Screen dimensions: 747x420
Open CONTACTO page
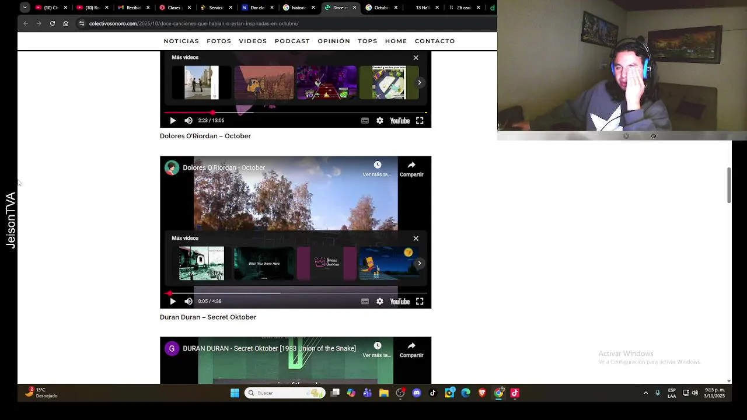pyautogui.click(x=435, y=41)
